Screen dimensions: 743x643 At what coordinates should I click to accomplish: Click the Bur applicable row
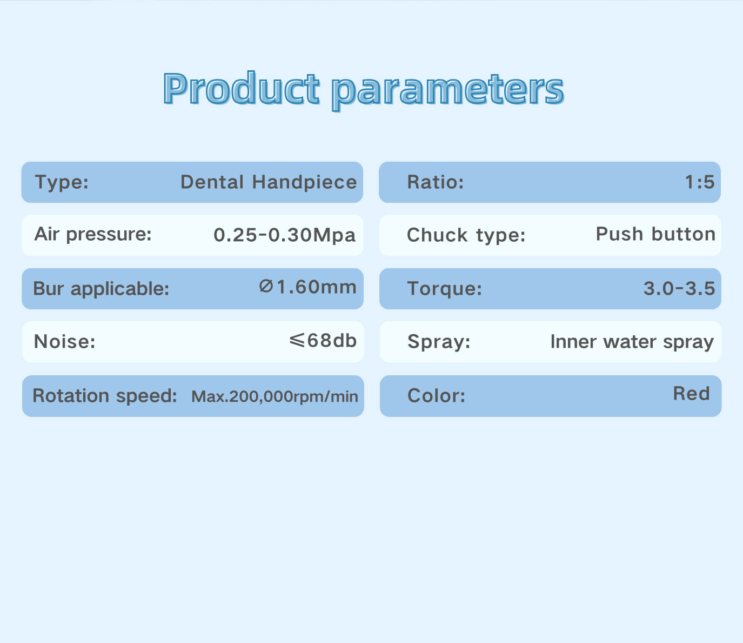coord(192,289)
